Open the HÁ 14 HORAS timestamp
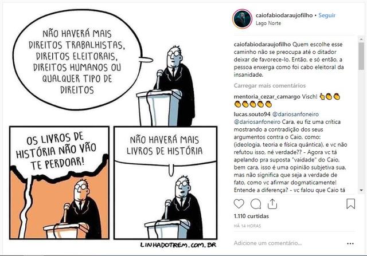367x256 pixels. tap(247, 226)
